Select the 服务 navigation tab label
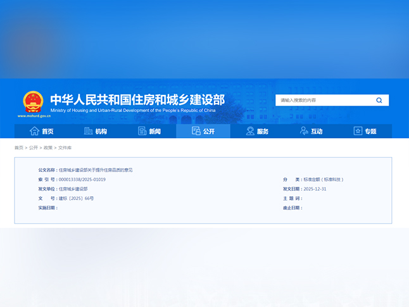Image resolution: width=409 pixels, height=307 pixels. [263, 132]
